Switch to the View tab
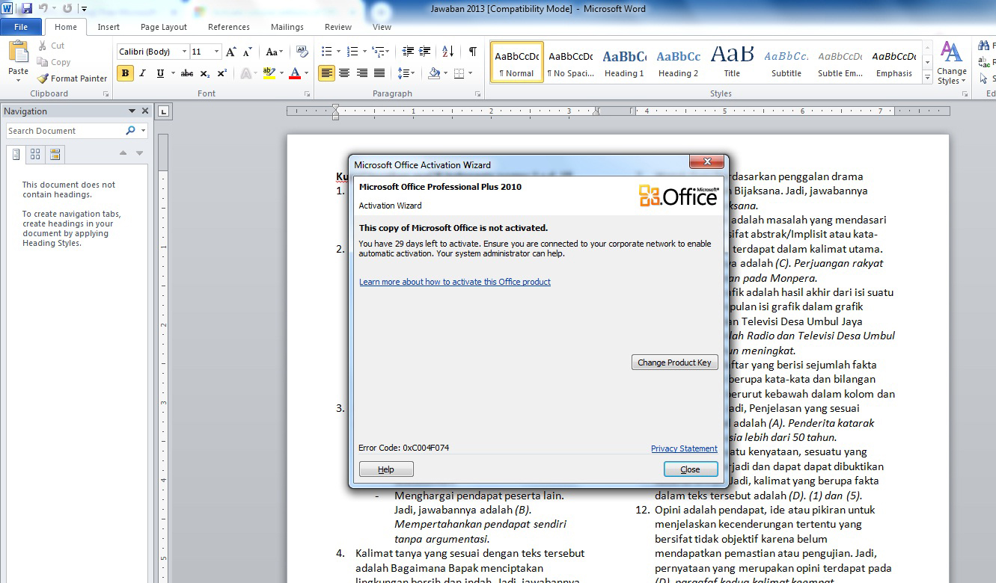 click(382, 27)
